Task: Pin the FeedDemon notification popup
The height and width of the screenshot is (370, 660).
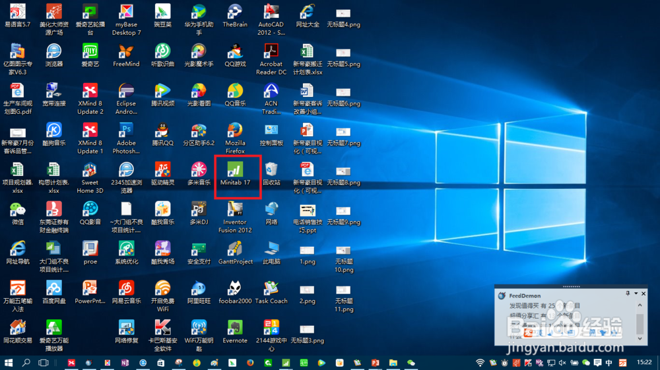Action: click(628, 294)
